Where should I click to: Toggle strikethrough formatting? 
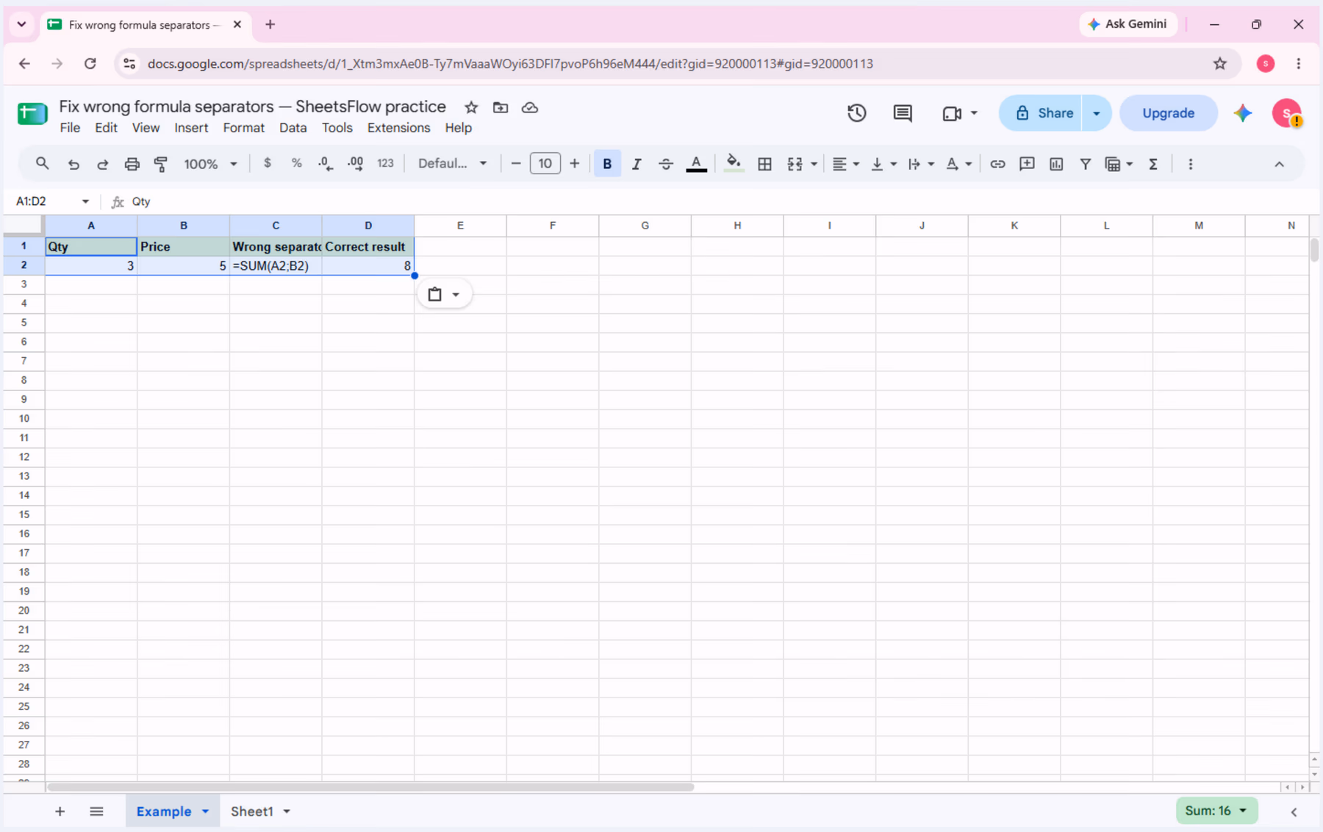666,164
